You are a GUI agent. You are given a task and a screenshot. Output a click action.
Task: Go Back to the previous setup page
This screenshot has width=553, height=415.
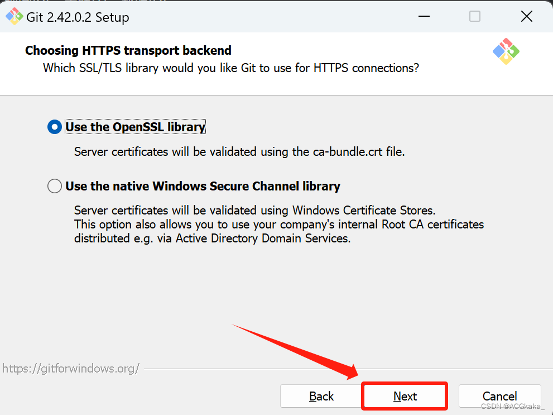321,397
